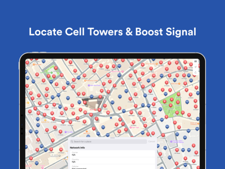Viewport: 225px width, 169px height.
Task: Select the Cellular Not connected row
Action: tap(112, 167)
